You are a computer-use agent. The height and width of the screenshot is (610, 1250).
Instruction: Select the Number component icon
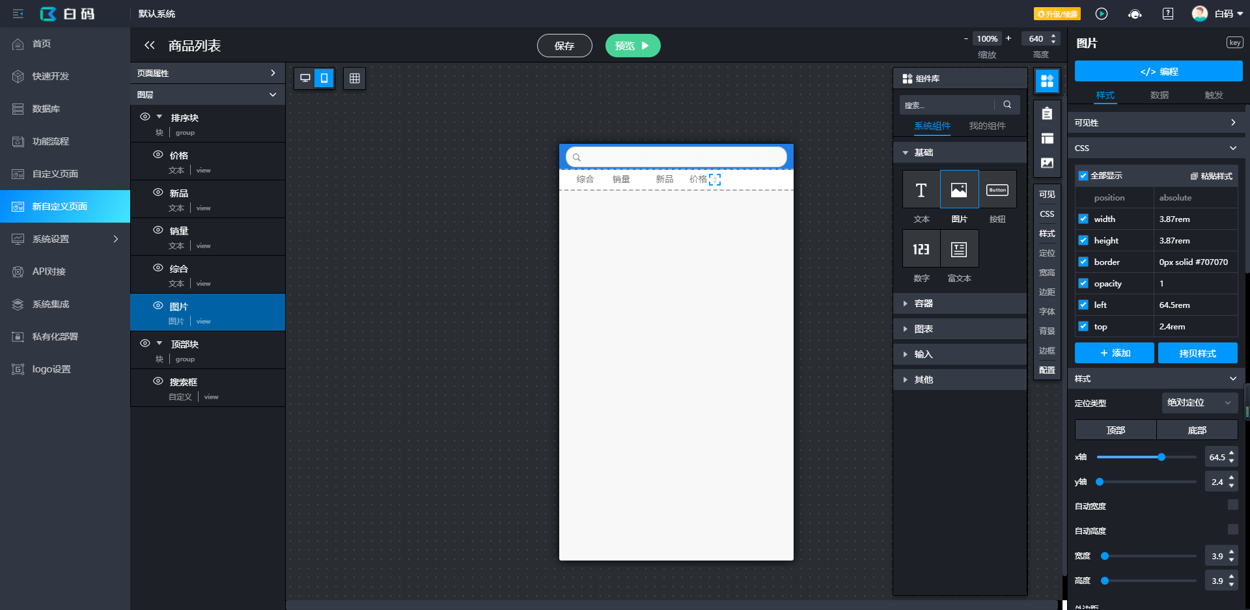(x=921, y=249)
